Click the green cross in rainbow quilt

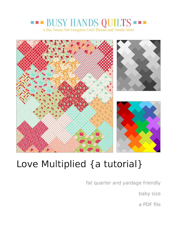142,127
